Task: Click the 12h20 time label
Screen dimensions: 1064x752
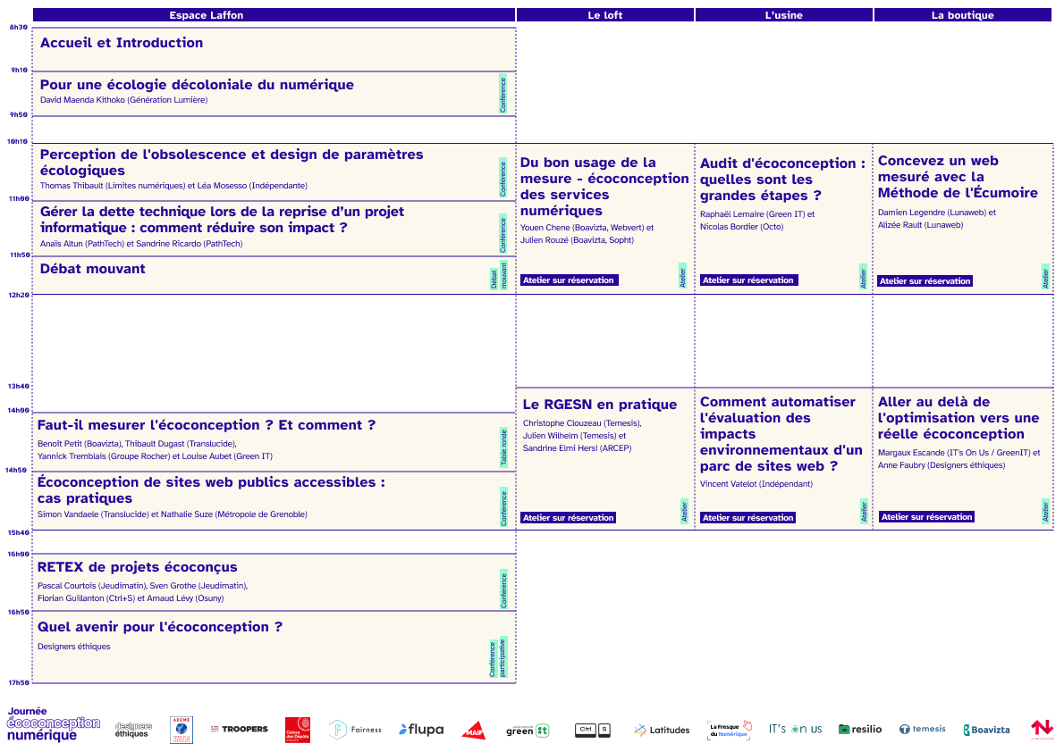Action: 18,295
